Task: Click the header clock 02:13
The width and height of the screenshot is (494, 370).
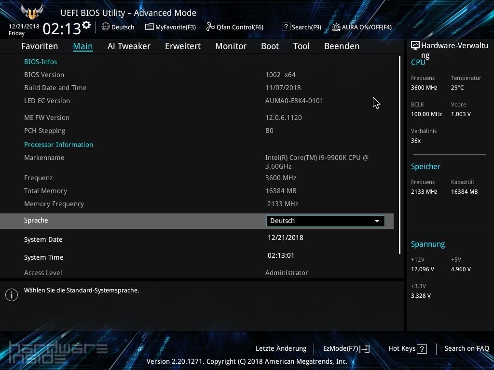Action: tap(62, 28)
